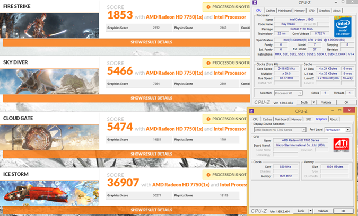Switch to Caches tab in lower CPU-Z
Viewport: 358px width, 216px height.
267,119
